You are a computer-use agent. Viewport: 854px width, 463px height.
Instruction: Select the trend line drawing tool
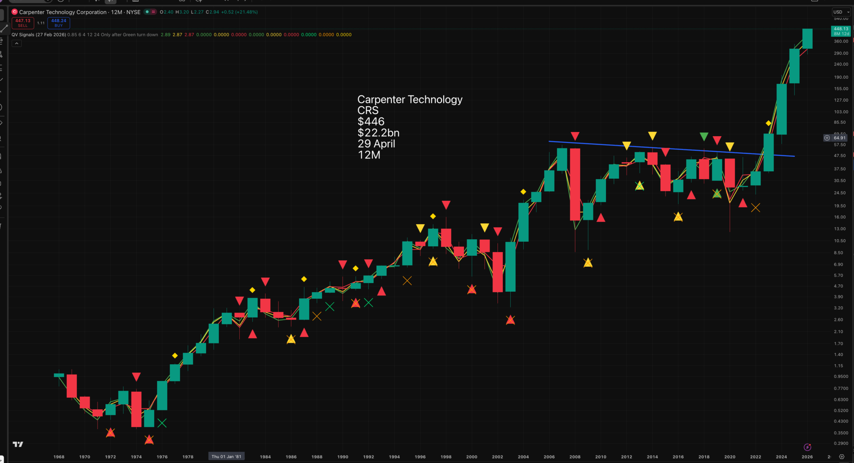(4, 29)
